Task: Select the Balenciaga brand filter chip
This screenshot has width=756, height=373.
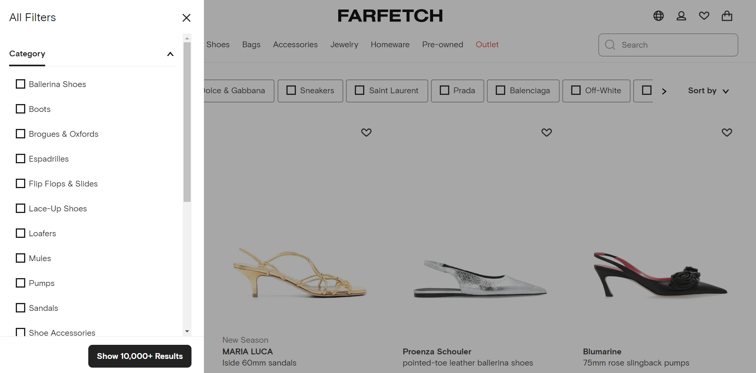Action: coord(523,91)
